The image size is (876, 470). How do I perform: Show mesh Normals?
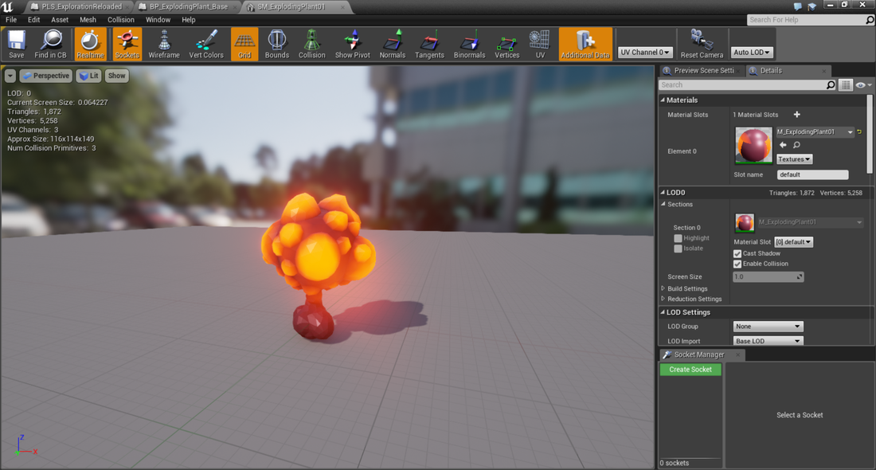pos(392,45)
